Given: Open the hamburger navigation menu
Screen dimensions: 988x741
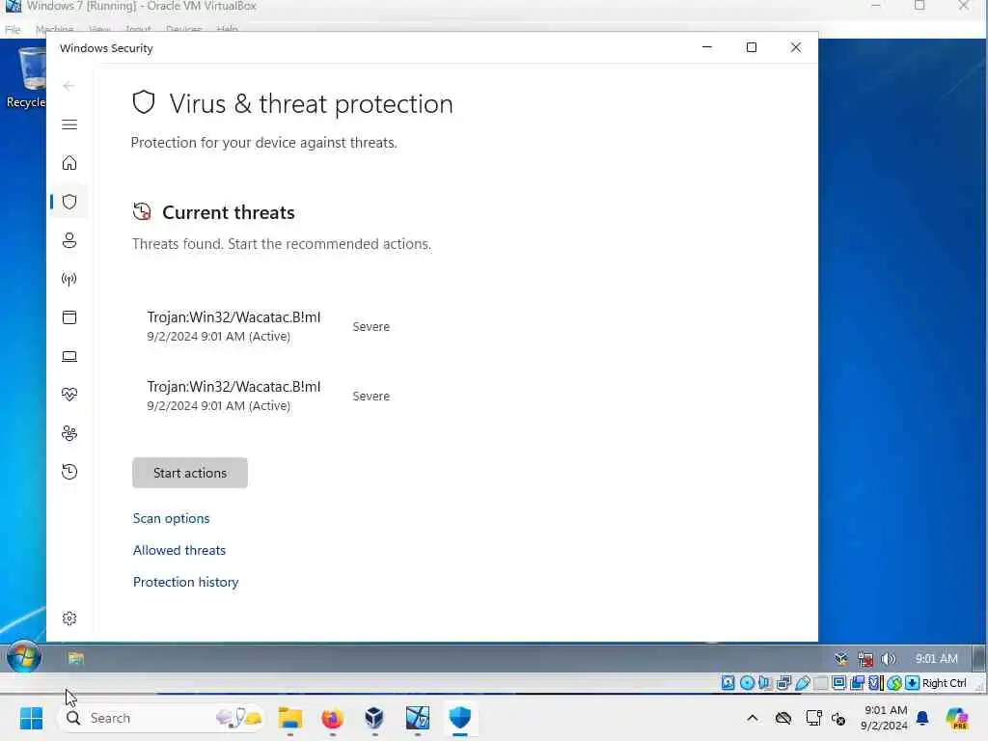Looking at the screenshot, I should (69, 124).
